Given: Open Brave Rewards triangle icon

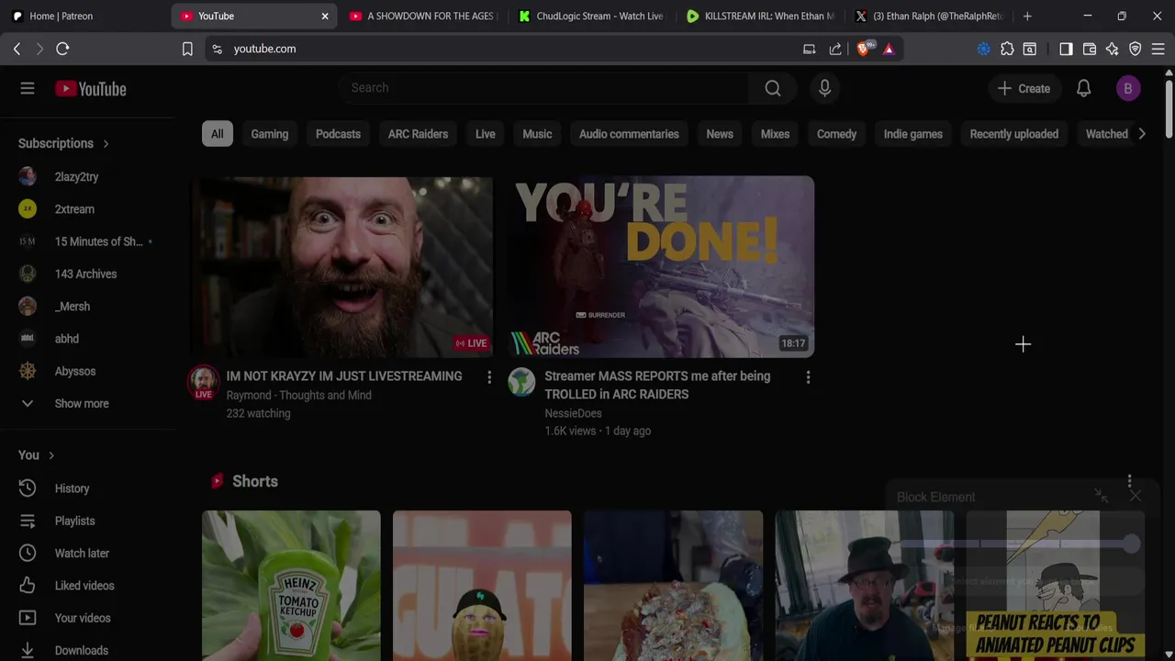Looking at the screenshot, I should click(889, 49).
